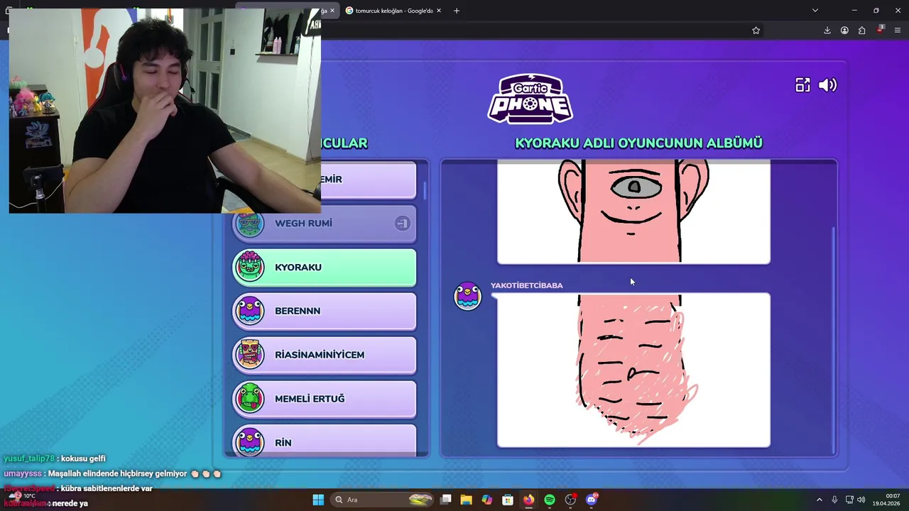The width and height of the screenshot is (909, 511).
Task: Open the browser downloads panel
Action: 827,31
